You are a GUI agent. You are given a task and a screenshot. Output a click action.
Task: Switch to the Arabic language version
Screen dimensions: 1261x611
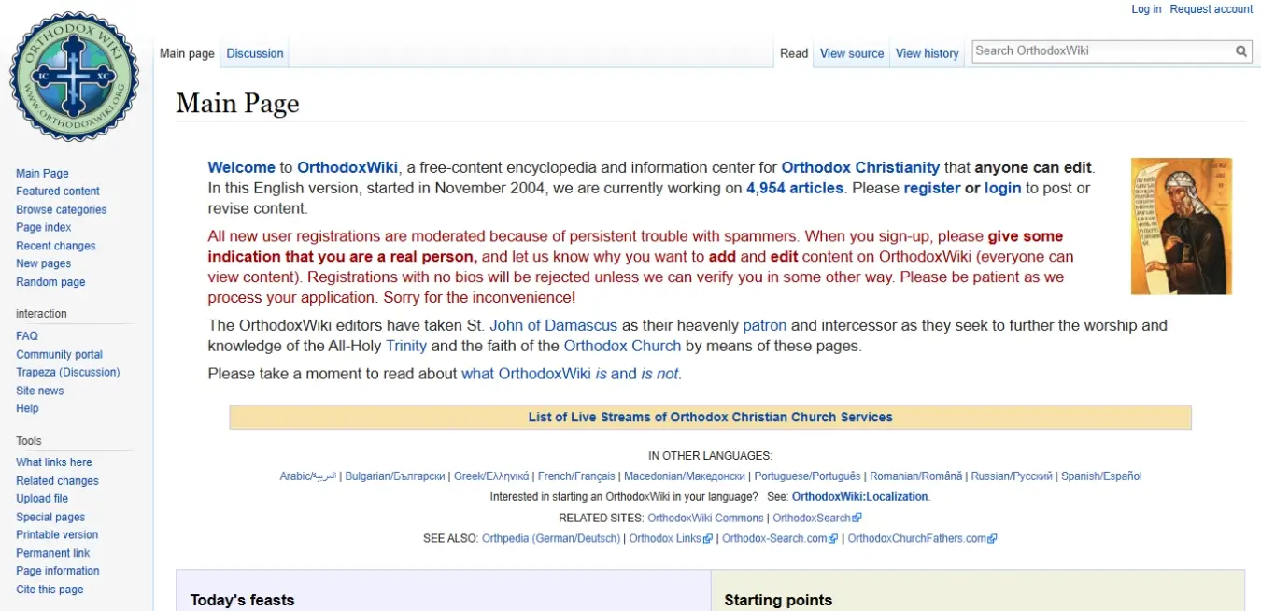pyautogui.click(x=307, y=476)
